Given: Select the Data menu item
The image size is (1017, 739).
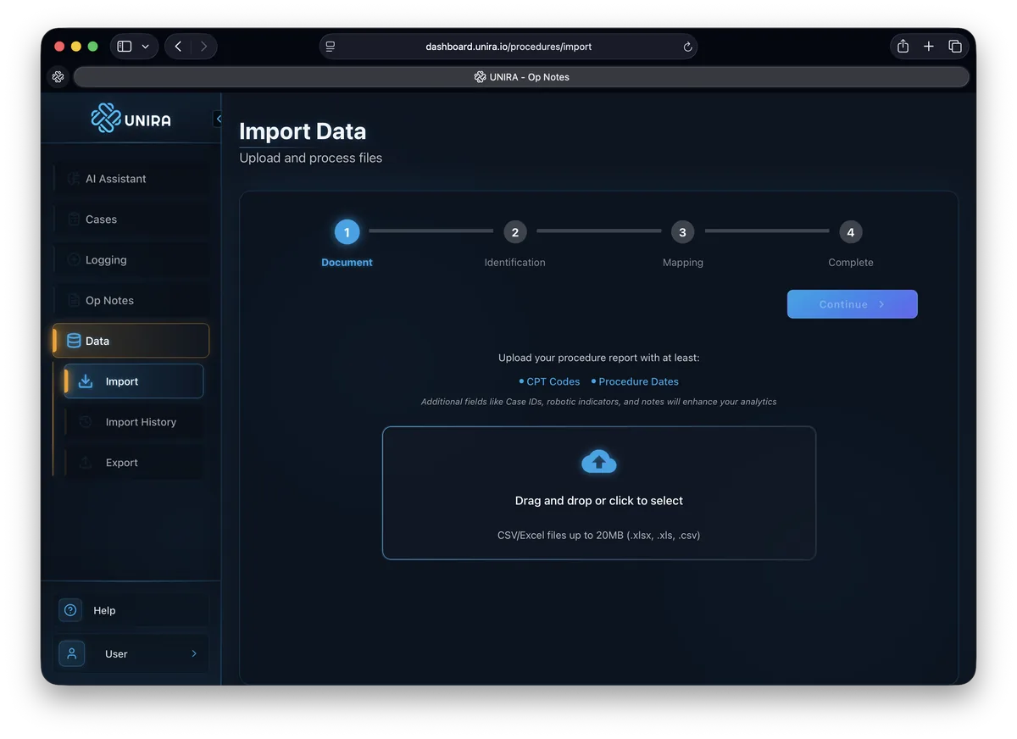Looking at the screenshot, I should click(x=131, y=341).
